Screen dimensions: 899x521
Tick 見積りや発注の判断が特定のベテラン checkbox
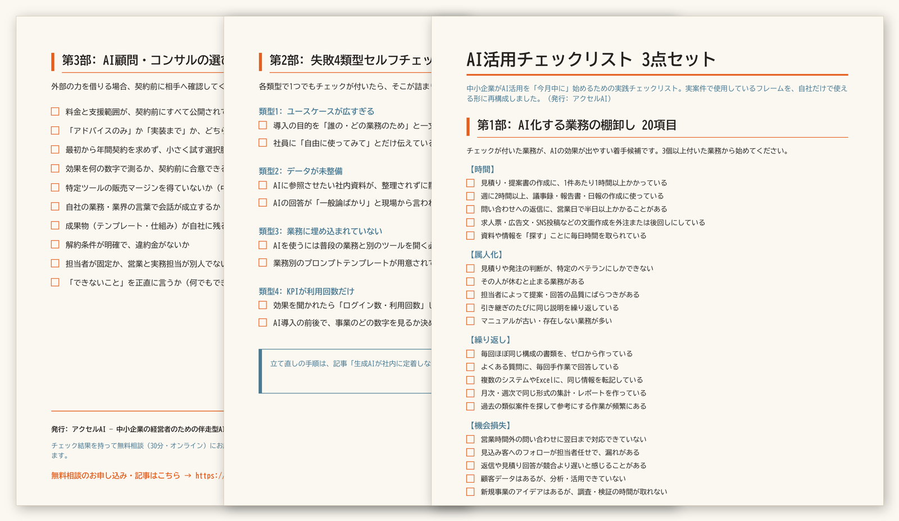(x=470, y=269)
